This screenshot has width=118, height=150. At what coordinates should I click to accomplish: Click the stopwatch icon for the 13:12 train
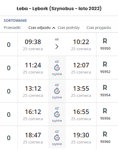(x=57, y=91)
